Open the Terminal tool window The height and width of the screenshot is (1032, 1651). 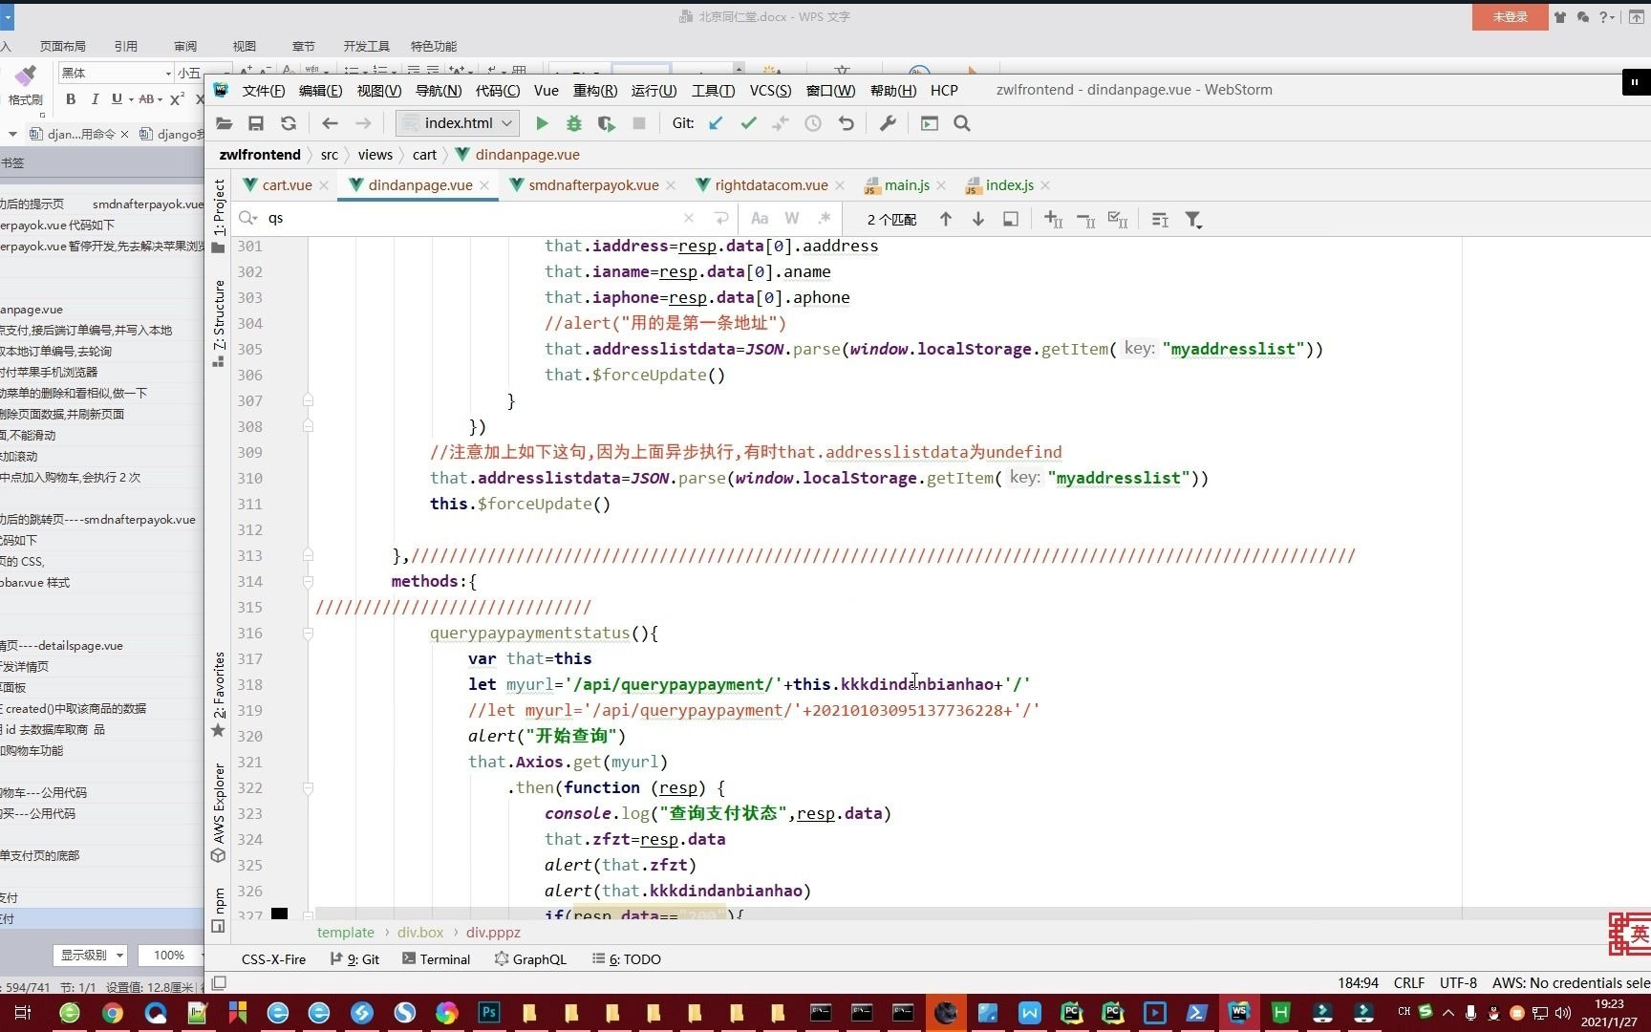point(436,958)
